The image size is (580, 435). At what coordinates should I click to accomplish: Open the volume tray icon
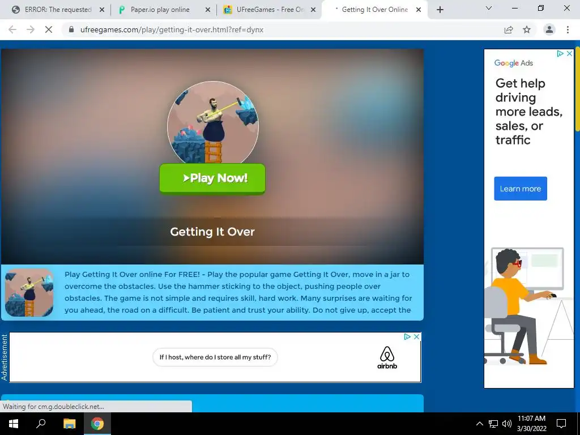(x=507, y=424)
